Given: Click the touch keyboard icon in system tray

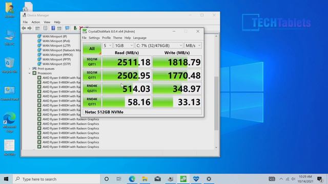Looking at the screenshot, I should (272, 179).
